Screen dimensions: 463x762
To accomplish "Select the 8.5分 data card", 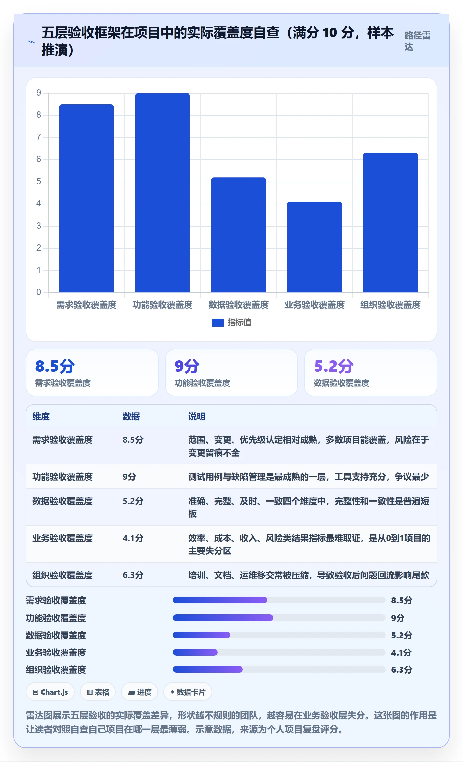I will pos(92,372).
